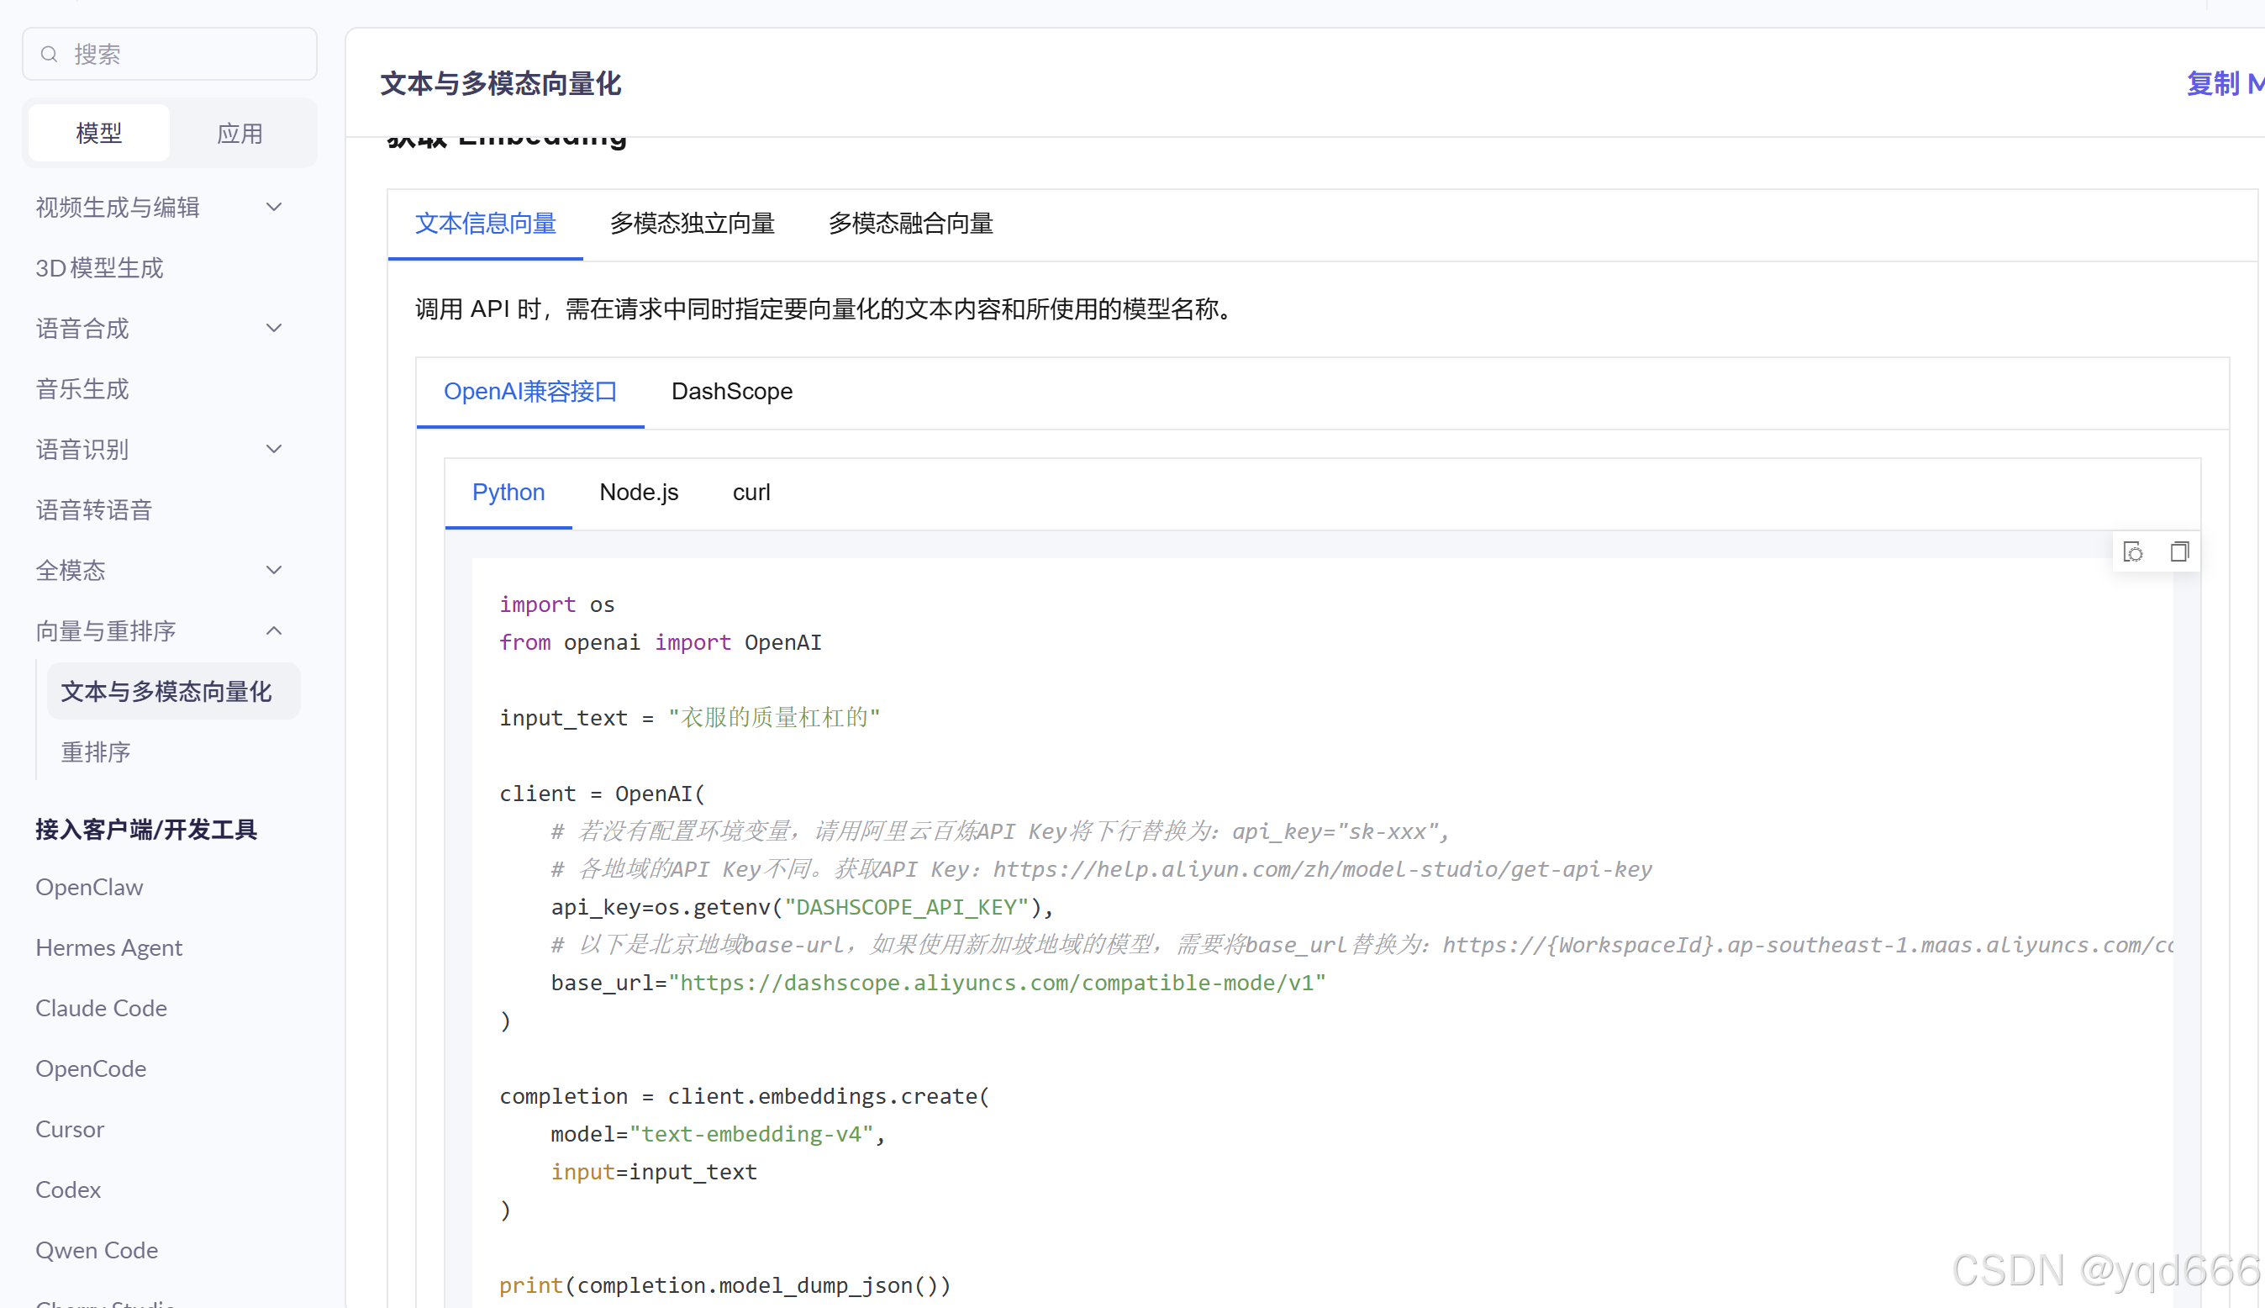Open the 语音转语音 sidebar link
This screenshot has height=1308, width=2265.
93,510
